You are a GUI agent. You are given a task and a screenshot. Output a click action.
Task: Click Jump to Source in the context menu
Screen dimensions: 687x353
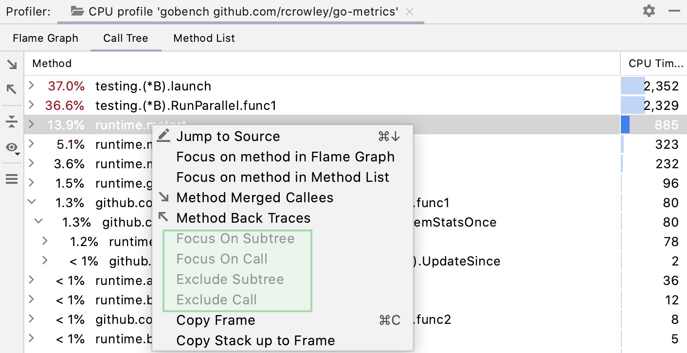[x=228, y=136]
